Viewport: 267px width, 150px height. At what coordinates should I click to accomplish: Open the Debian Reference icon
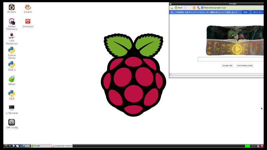[x=12, y=22]
